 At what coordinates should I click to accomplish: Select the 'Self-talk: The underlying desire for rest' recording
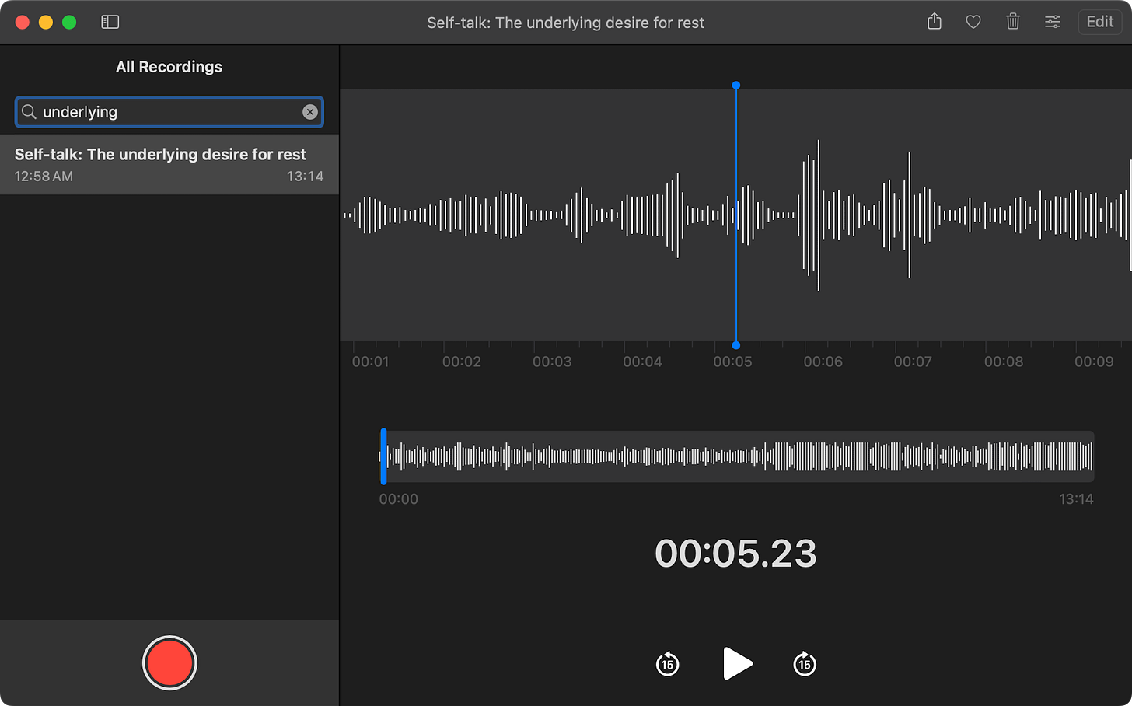click(x=169, y=165)
